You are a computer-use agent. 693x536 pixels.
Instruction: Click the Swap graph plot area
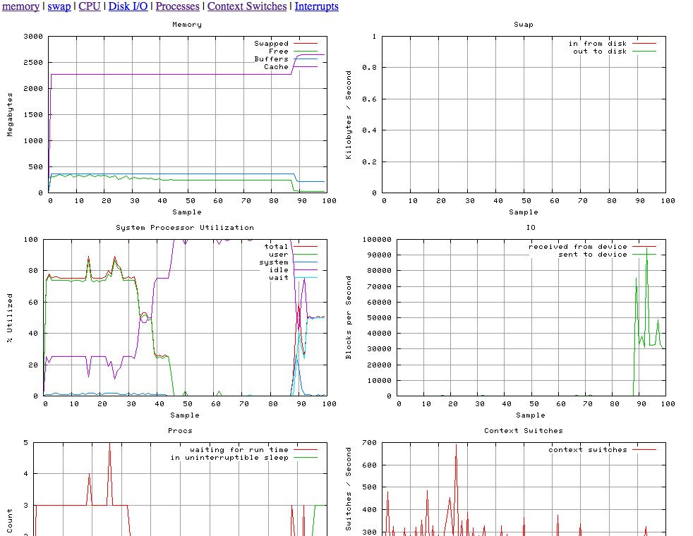click(x=524, y=114)
